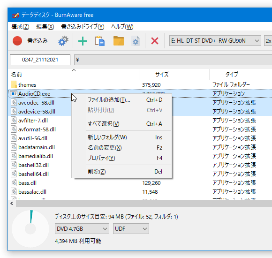272x258 pixels.
Task: Click the 129,260 size value
Action: click(x=151, y=183)
